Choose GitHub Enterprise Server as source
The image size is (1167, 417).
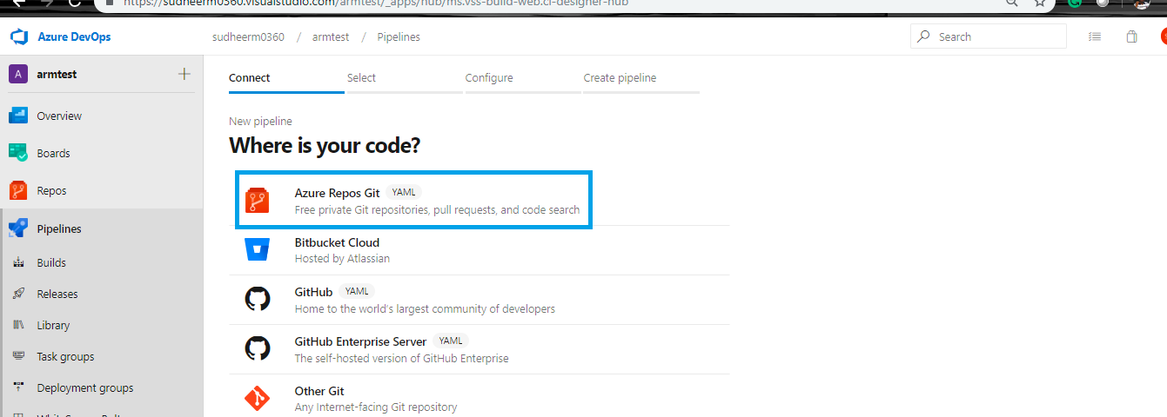click(x=480, y=349)
